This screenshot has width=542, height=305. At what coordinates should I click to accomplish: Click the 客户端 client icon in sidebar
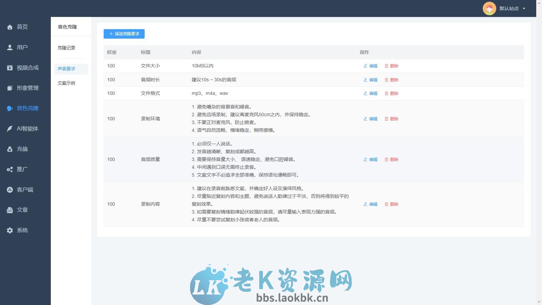pyautogui.click(x=10, y=189)
